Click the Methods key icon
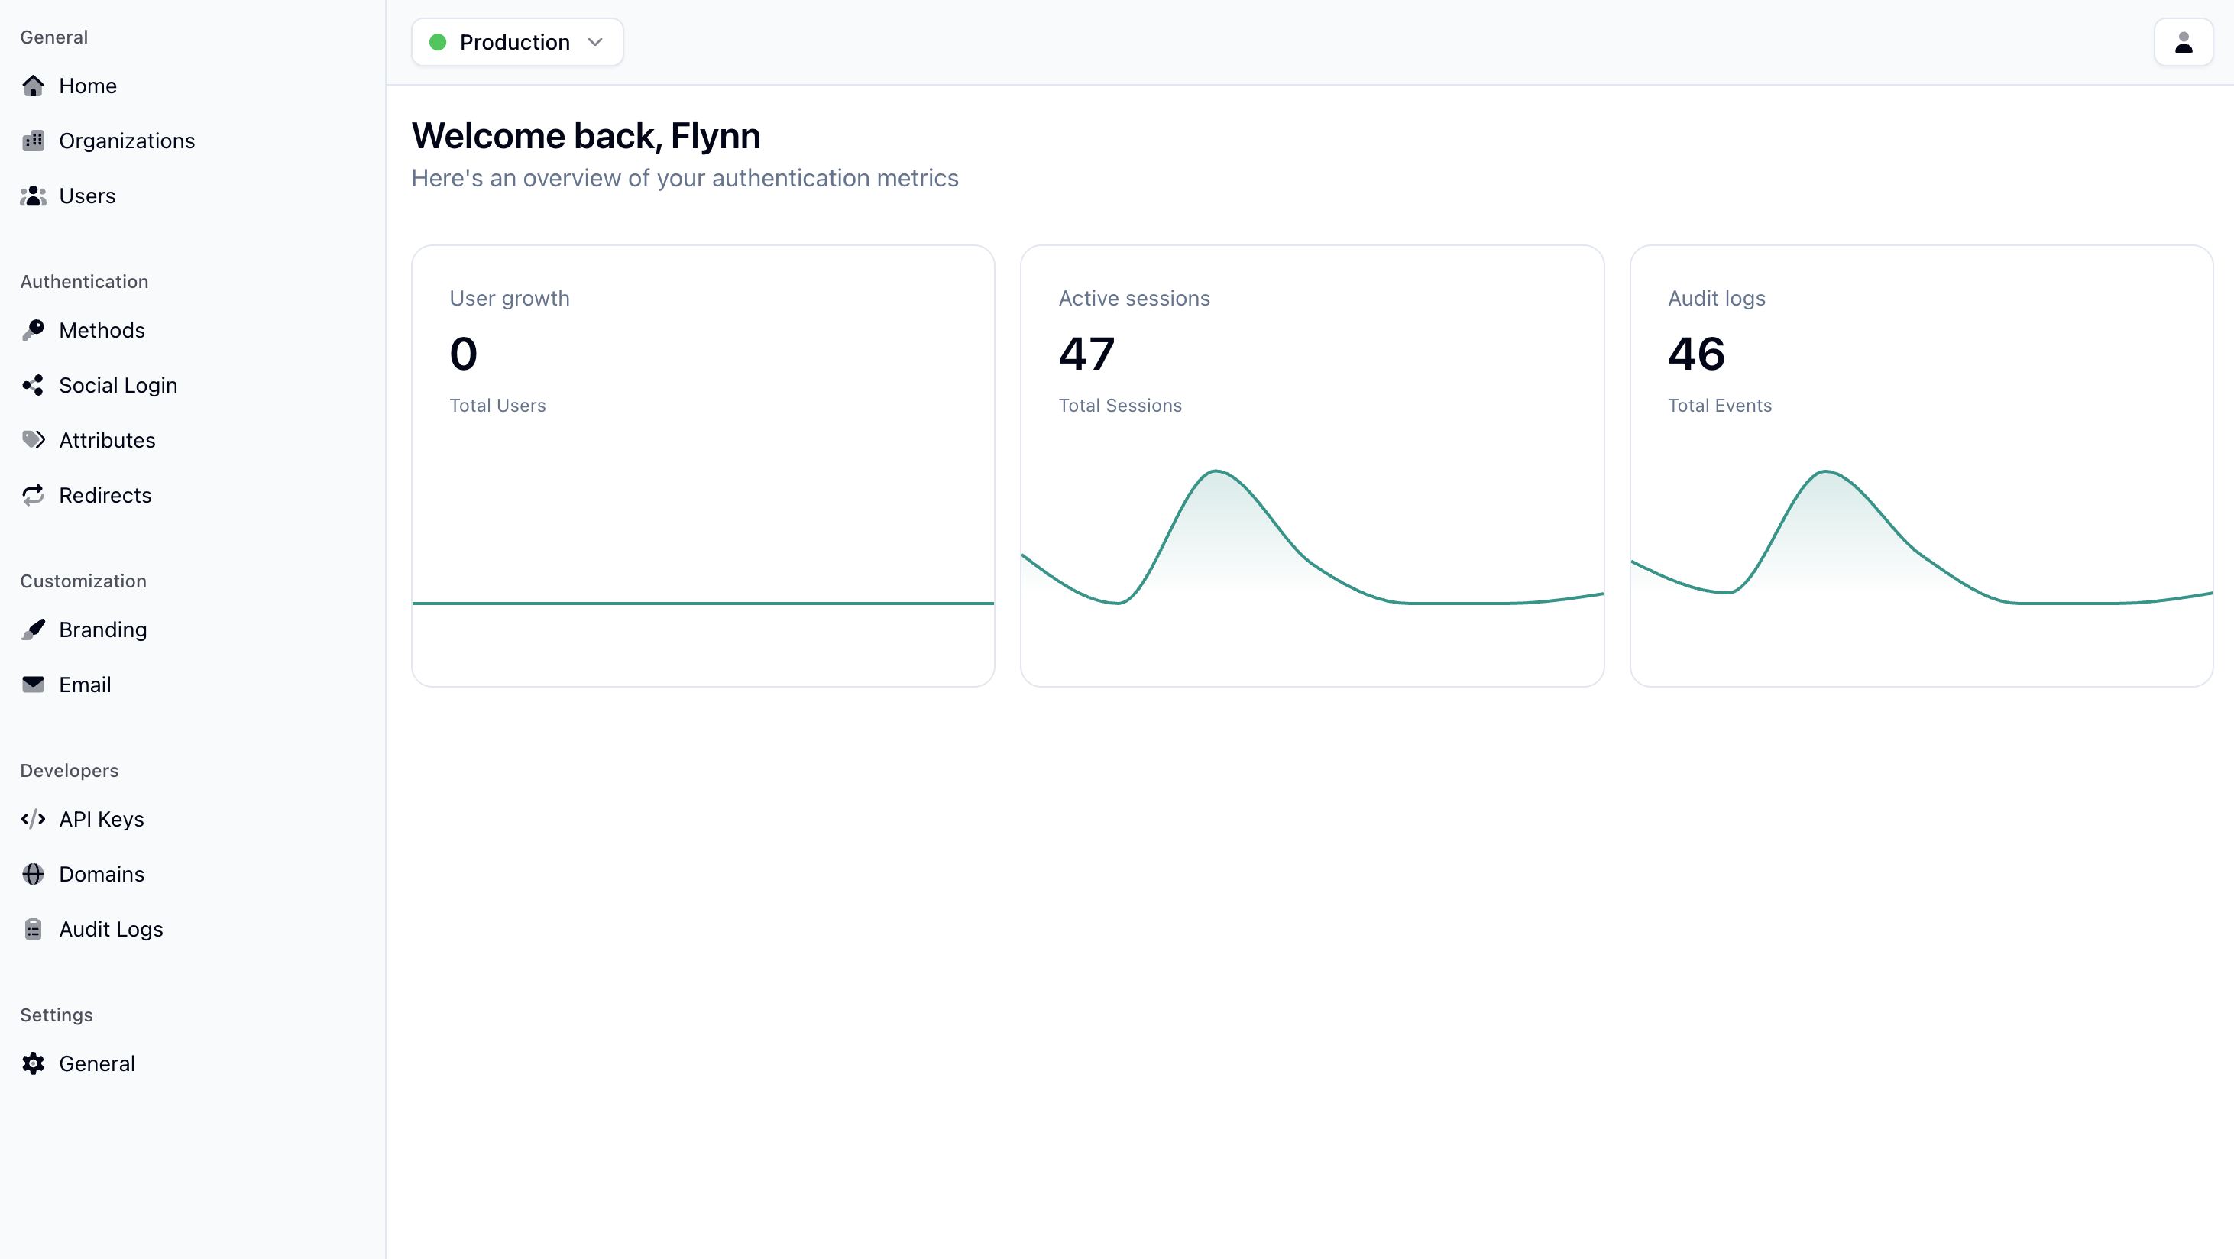The width and height of the screenshot is (2234, 1259). coord(33,330)
